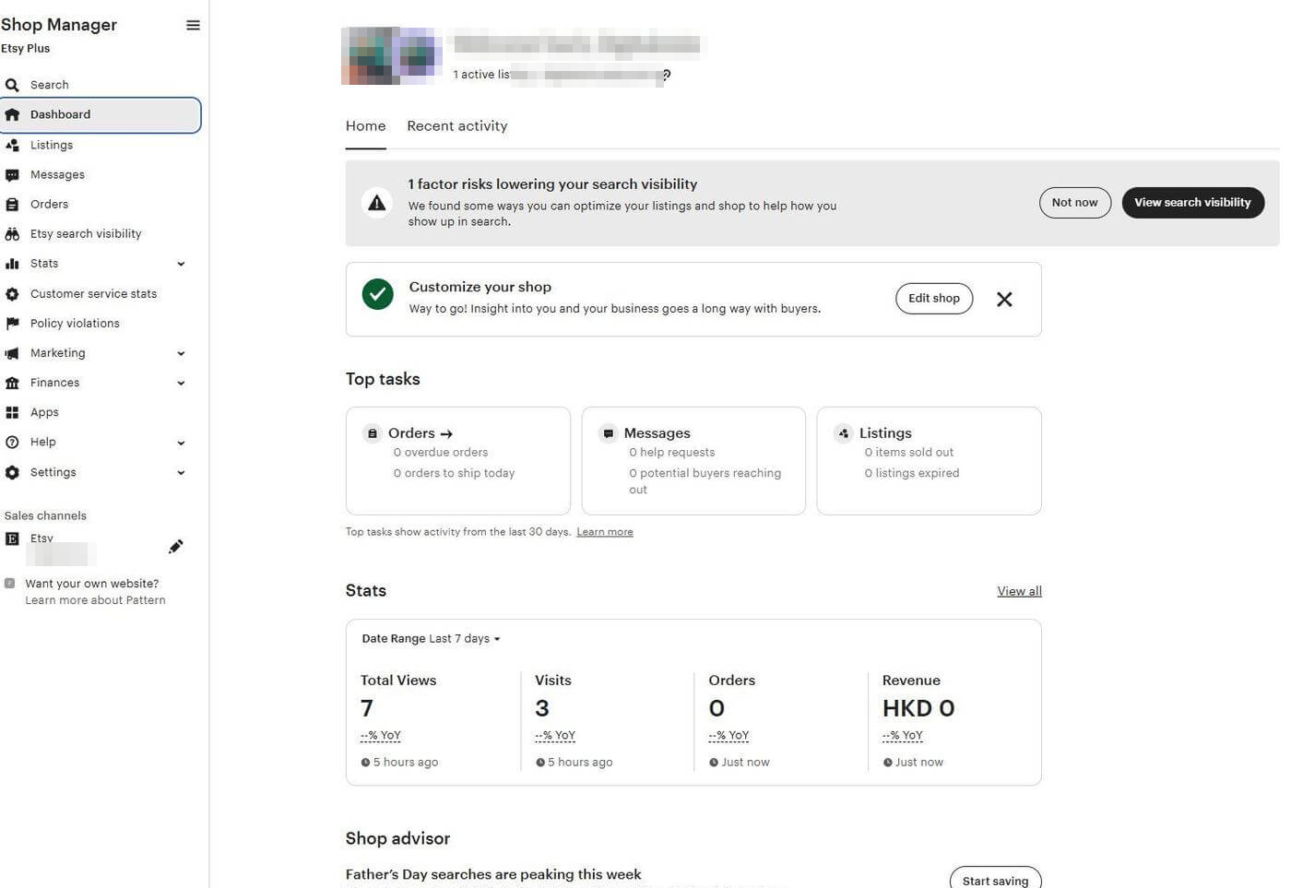Open the Listings task card heading
The height and width of the screenshot is (888, 1291).
[x=885, y=433]
